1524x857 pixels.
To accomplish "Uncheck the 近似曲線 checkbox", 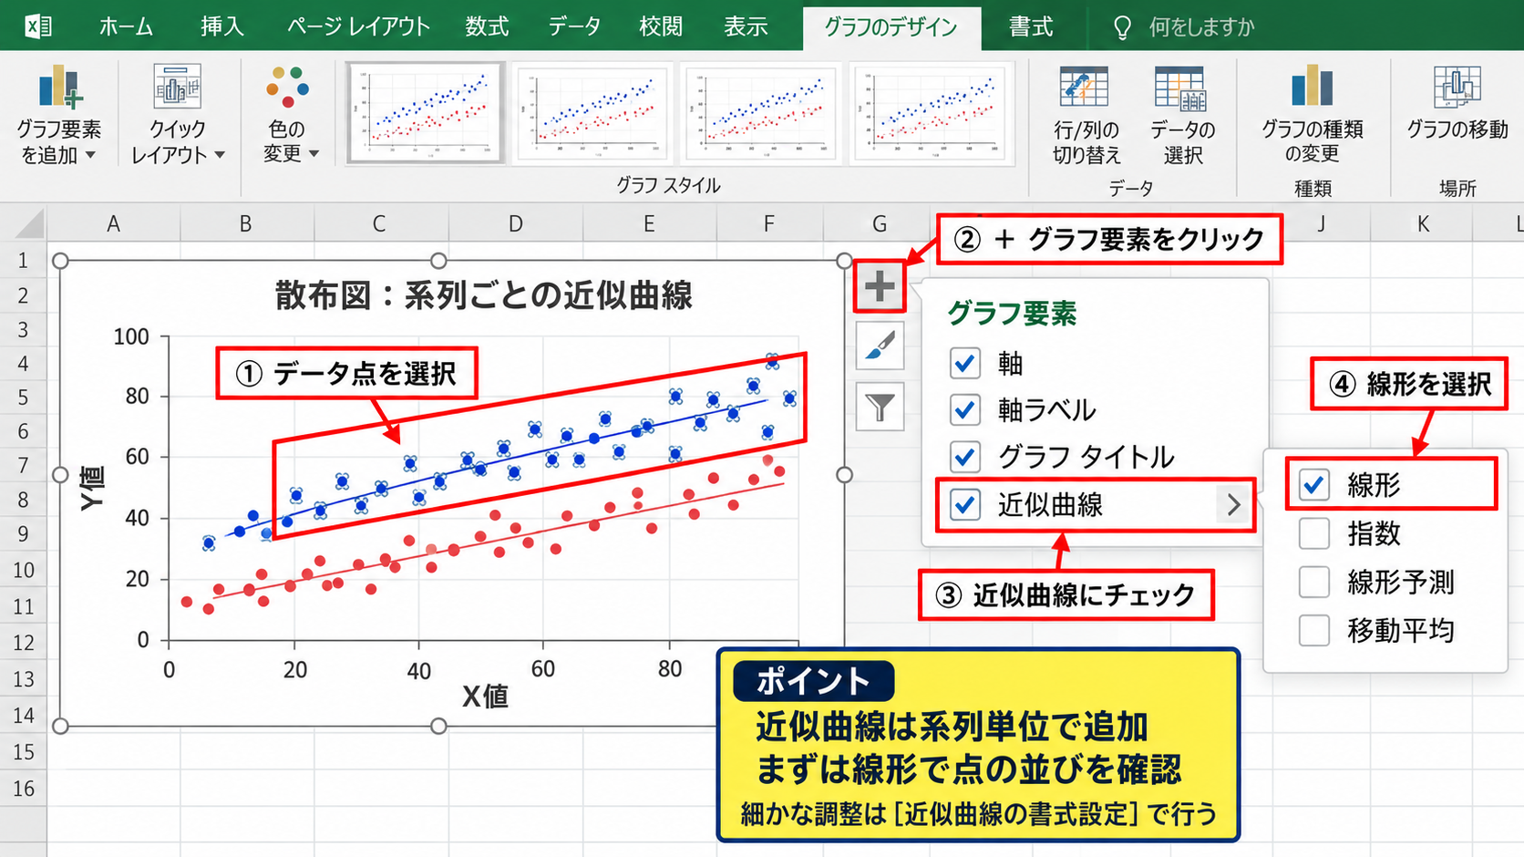I will click(x=965, y=504).
